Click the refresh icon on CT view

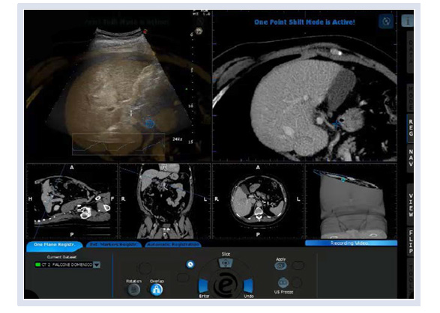(386, 21)
